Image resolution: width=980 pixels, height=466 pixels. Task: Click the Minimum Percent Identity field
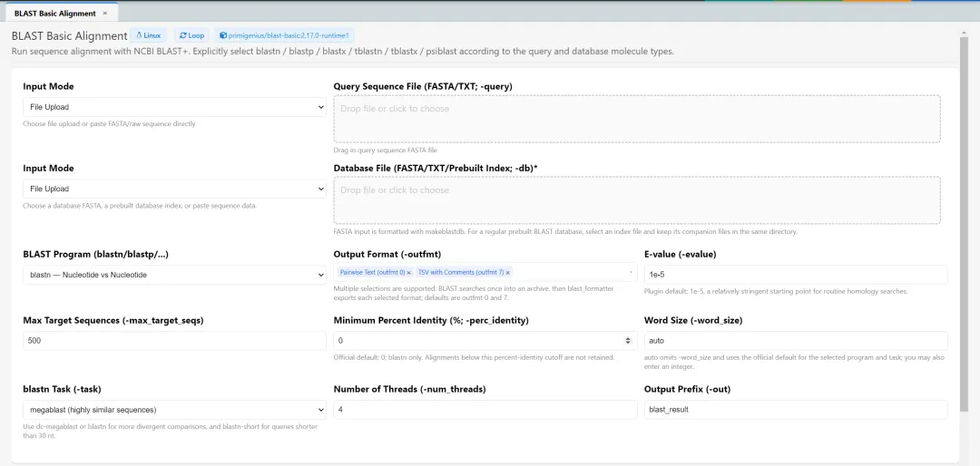(x=485, y=341)
